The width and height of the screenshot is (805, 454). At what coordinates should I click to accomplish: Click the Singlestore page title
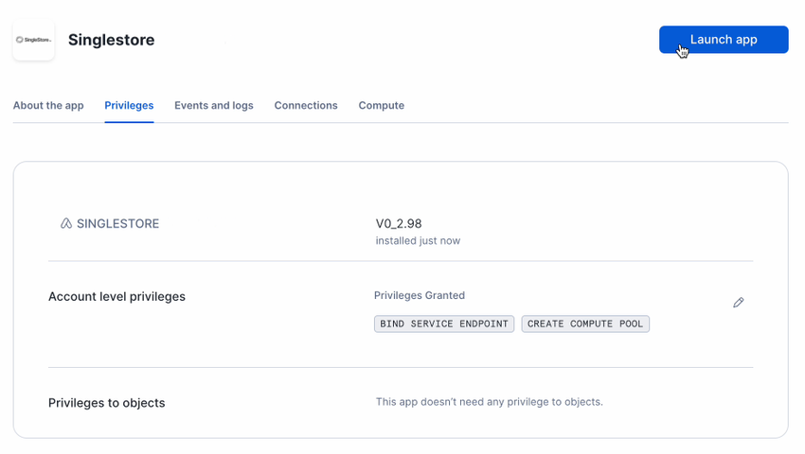pyautogui.click(x=111, y=40)
